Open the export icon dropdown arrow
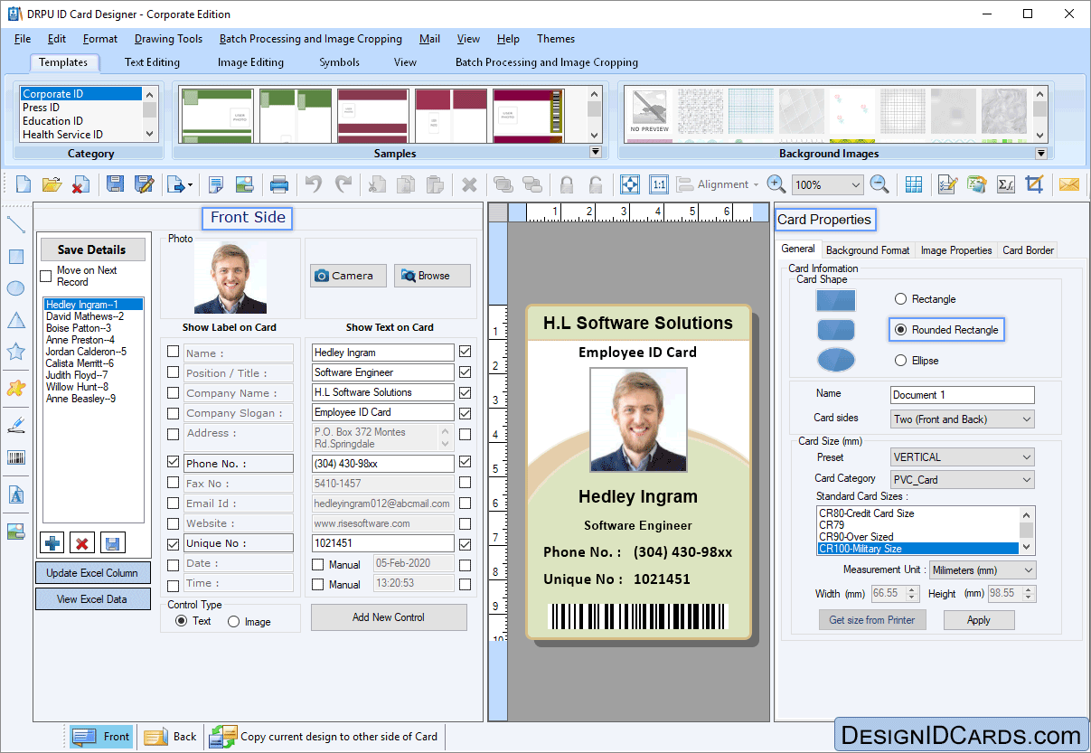 (190, 185)
